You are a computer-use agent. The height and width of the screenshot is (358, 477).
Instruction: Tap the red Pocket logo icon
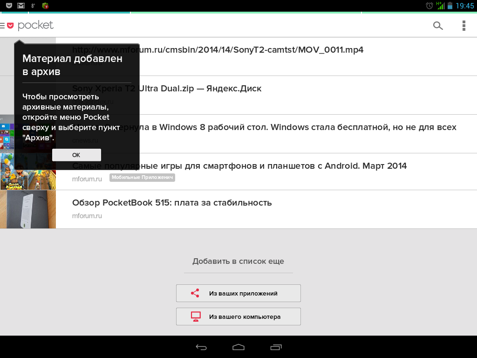coord(10,26)
